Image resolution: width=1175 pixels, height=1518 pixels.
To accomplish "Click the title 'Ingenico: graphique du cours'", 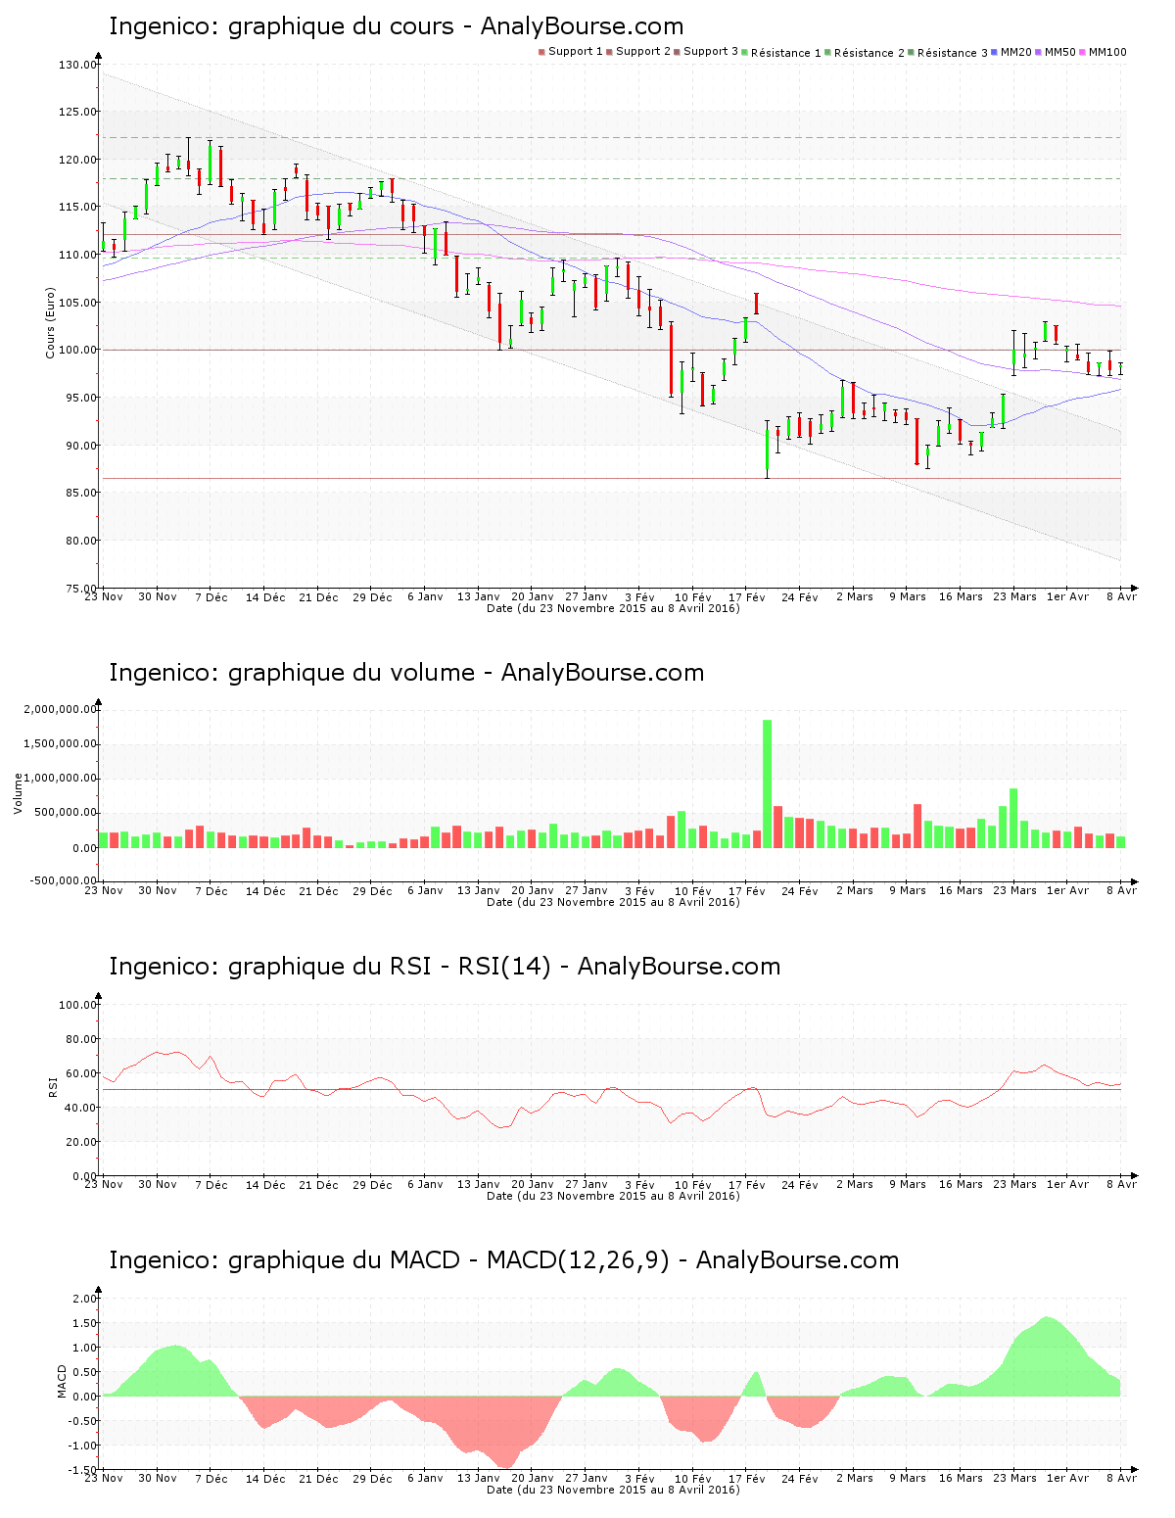I will point(281,26).
